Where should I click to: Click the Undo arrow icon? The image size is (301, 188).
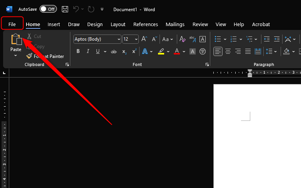click(76, 9)
